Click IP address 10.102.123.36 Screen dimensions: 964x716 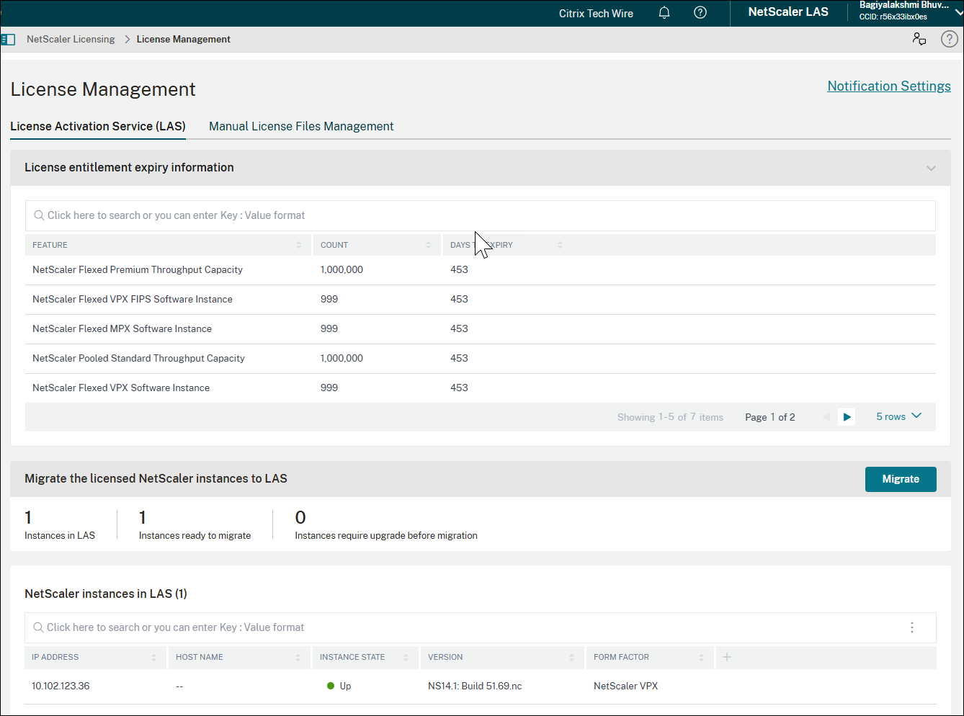(61, 686)
